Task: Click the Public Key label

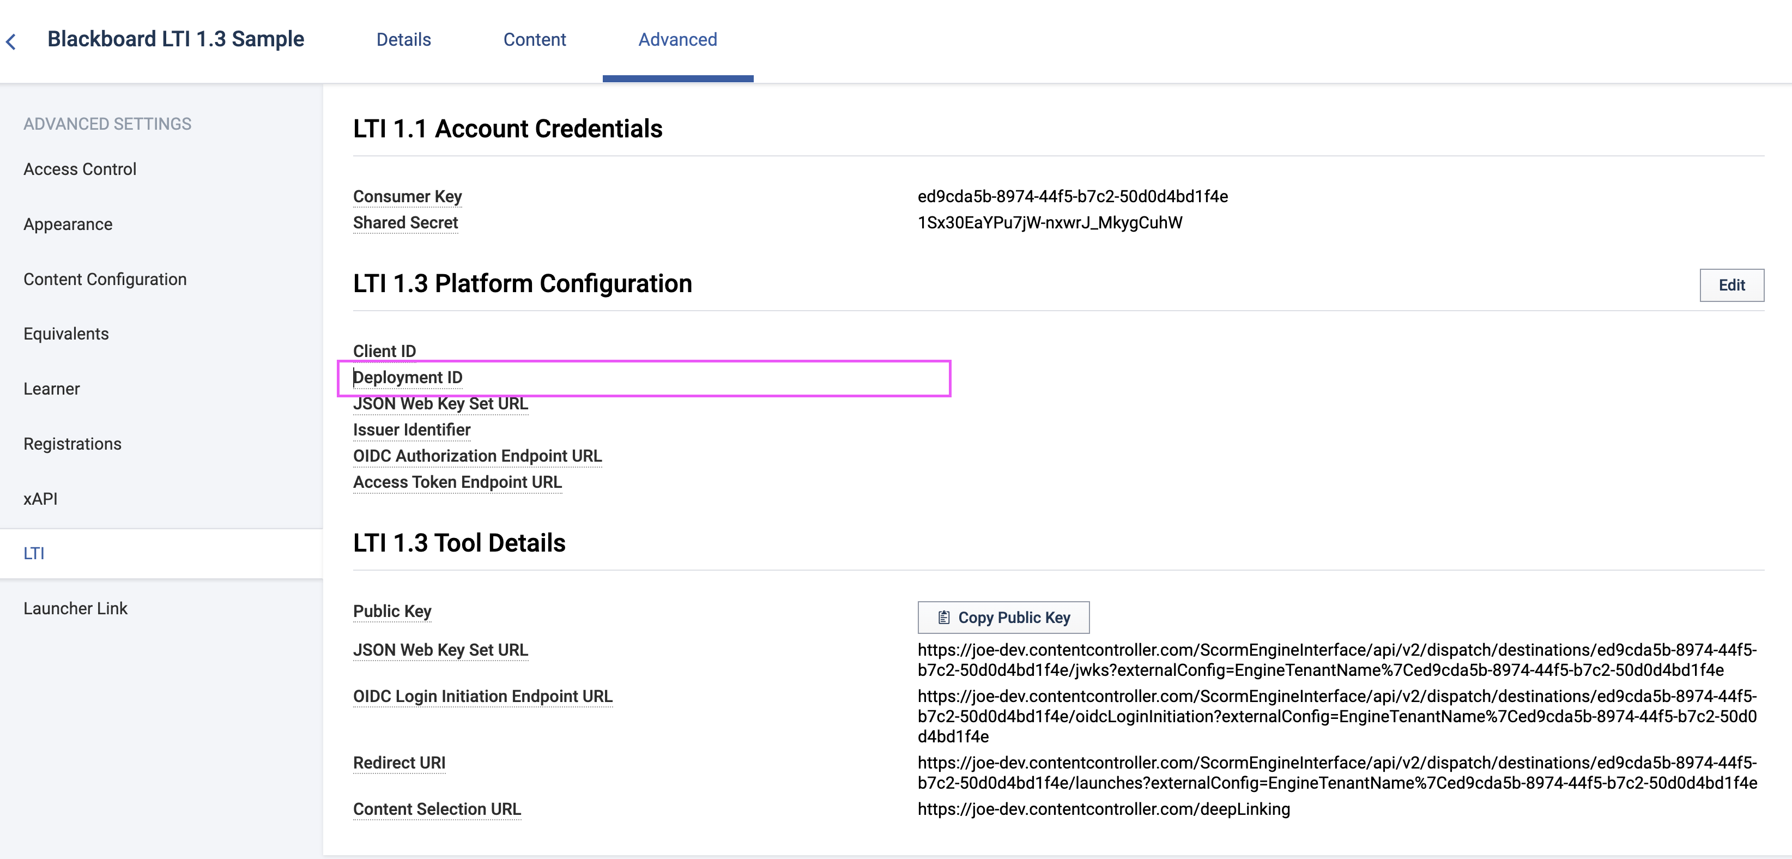Action: click(x=392, y=612)
